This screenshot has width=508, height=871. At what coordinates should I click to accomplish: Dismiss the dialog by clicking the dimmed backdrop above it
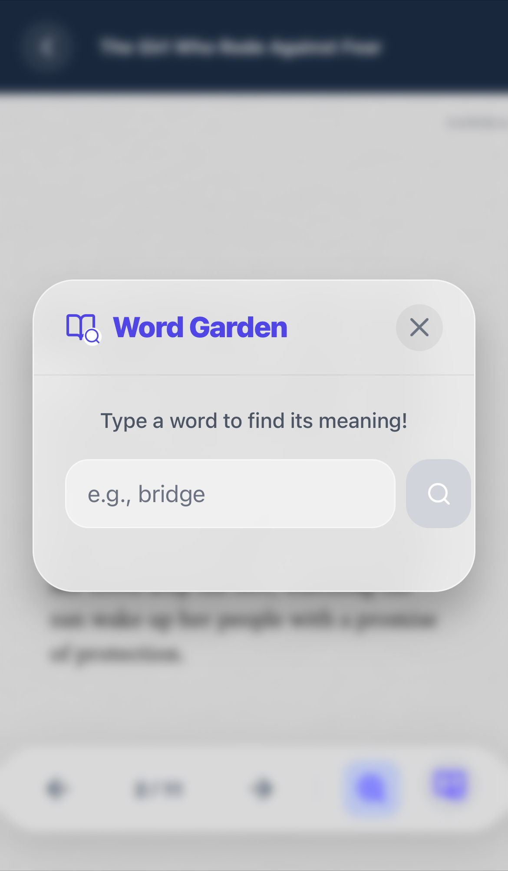point(254,195)
